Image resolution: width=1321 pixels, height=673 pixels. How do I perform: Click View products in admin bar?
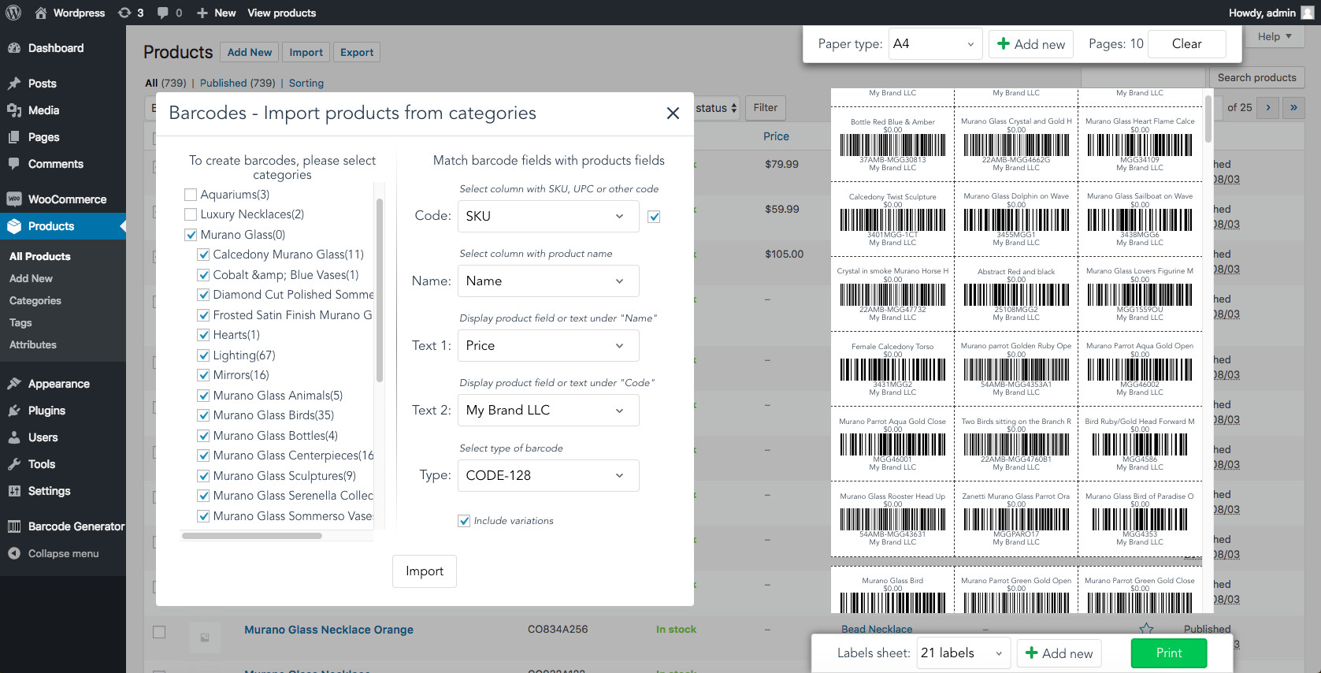282,13
